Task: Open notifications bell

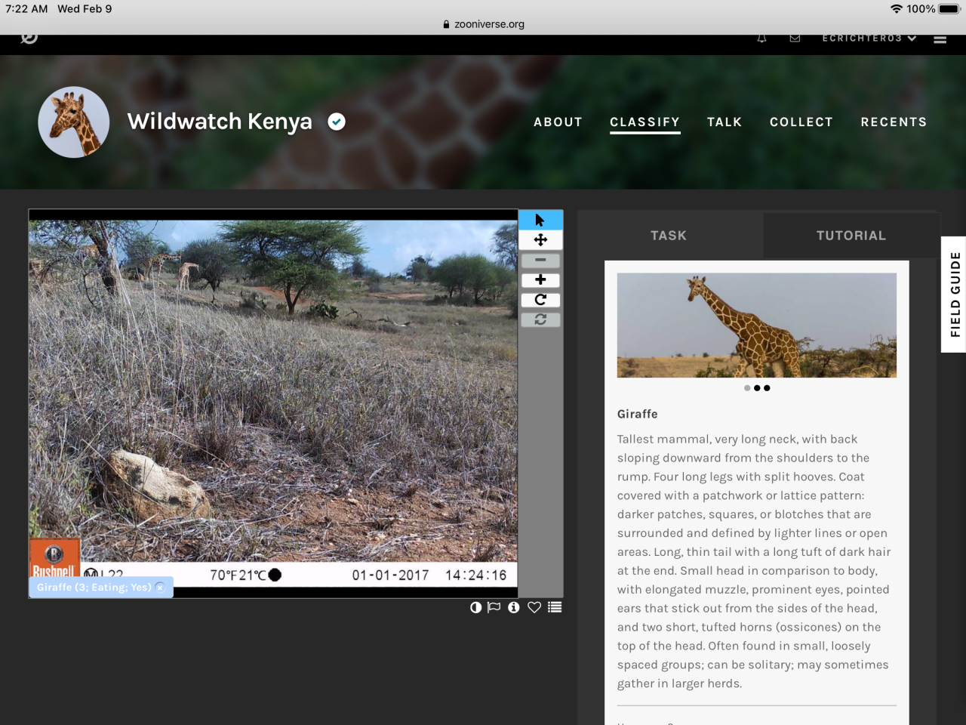Action: 762,39
